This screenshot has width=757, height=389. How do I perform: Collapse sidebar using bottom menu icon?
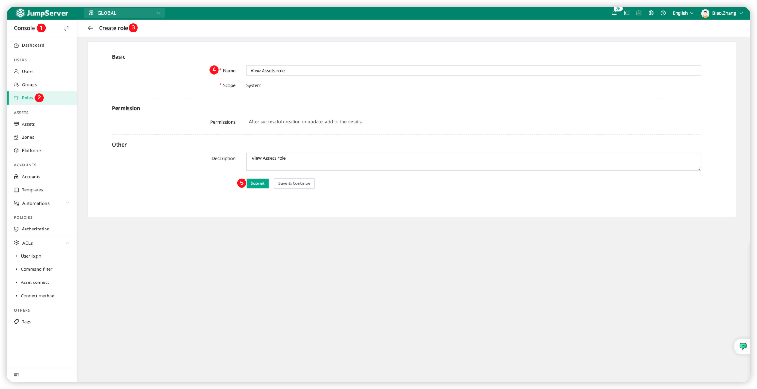pyautogui.click(x=16, y=375)
